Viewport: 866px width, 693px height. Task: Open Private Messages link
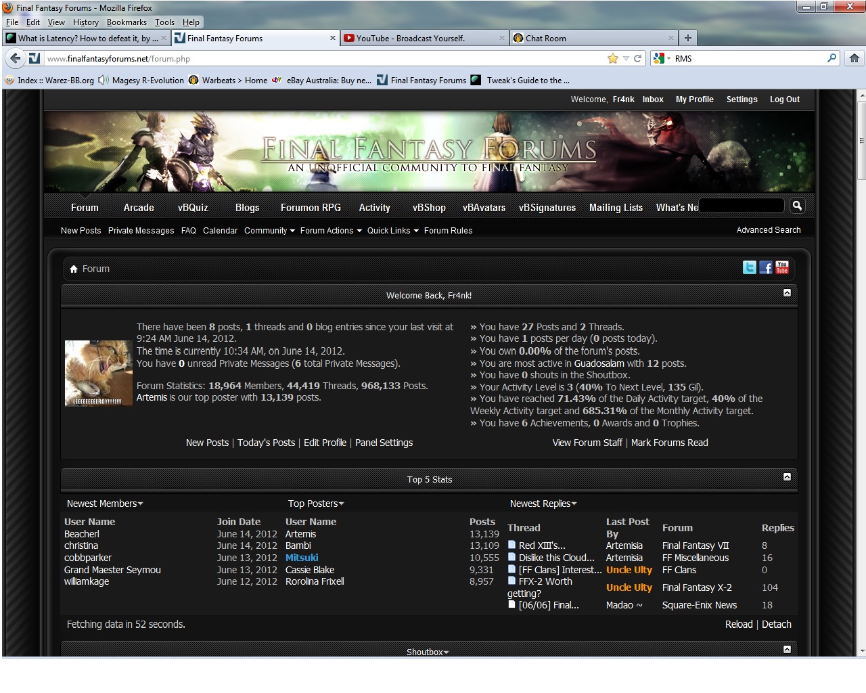click(141, 231)
